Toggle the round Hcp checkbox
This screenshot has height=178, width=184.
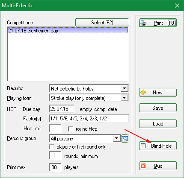tap(71, 129)
